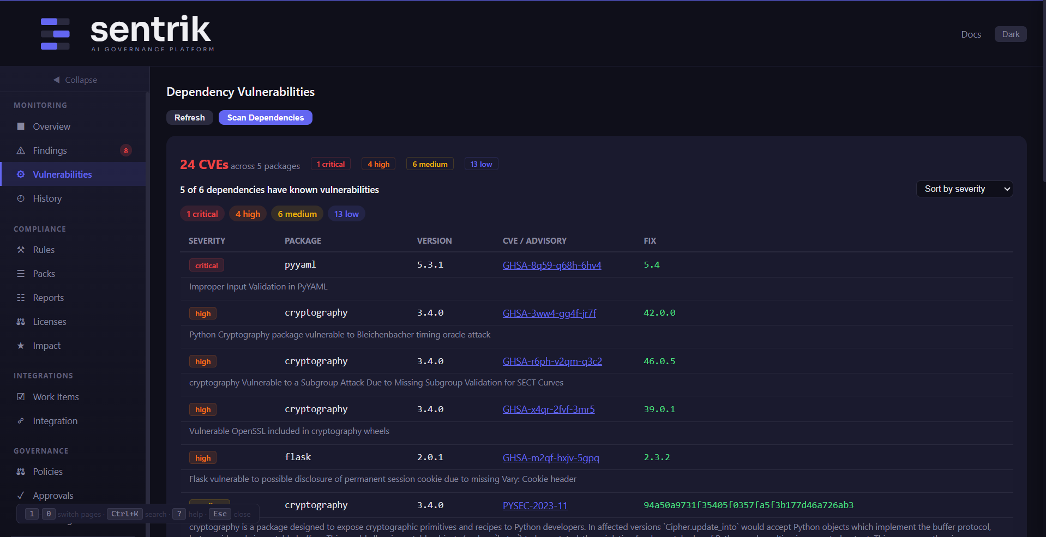Click the commit hash fix starting 94a50a97
Screen dimensions: 1046x537
pyautogui.click(x=748, y=505)
